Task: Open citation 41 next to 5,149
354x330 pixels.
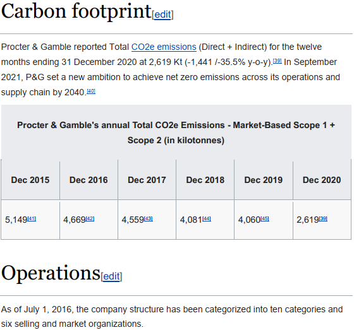Action: pos(32,219)
